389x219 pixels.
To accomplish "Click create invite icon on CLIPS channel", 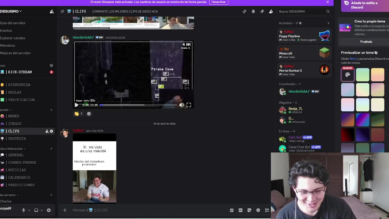I will click(47, 131).
